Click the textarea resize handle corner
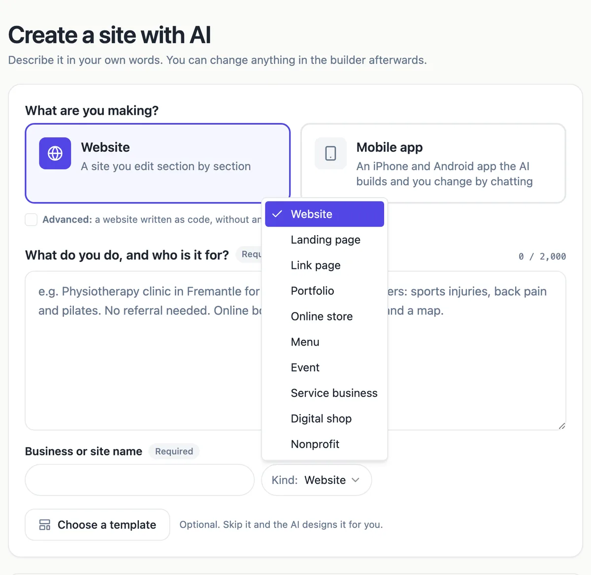This screenshot has width=591, height=575. [x=561, y=425]
